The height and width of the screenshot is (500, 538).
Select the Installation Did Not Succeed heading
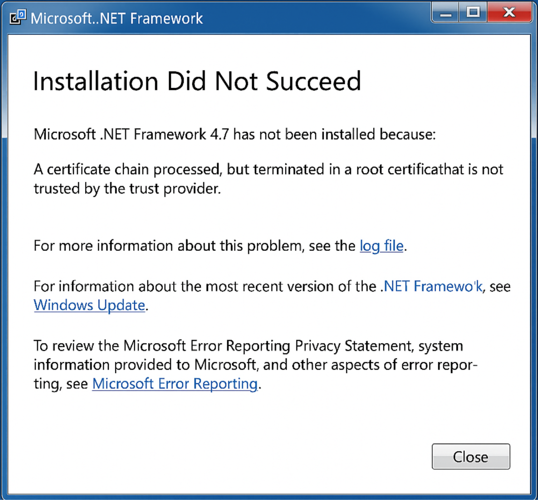coord(197,81)
